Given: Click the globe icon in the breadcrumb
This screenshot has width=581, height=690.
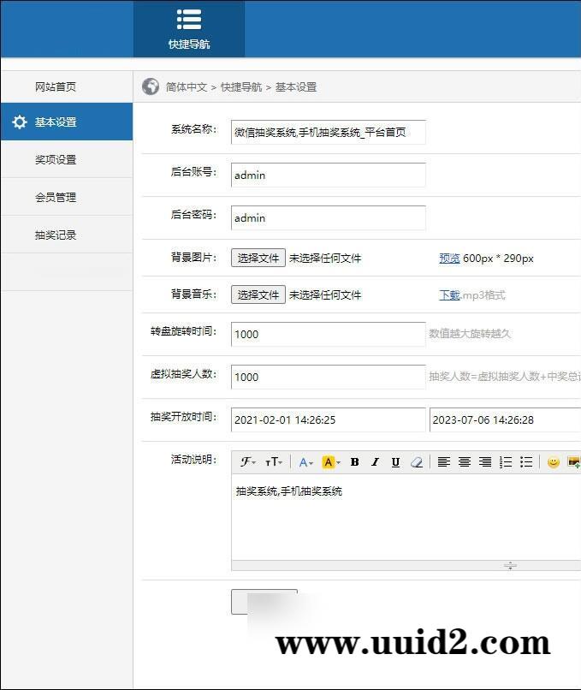Looking at the screenshot, I should coord(151,86).
